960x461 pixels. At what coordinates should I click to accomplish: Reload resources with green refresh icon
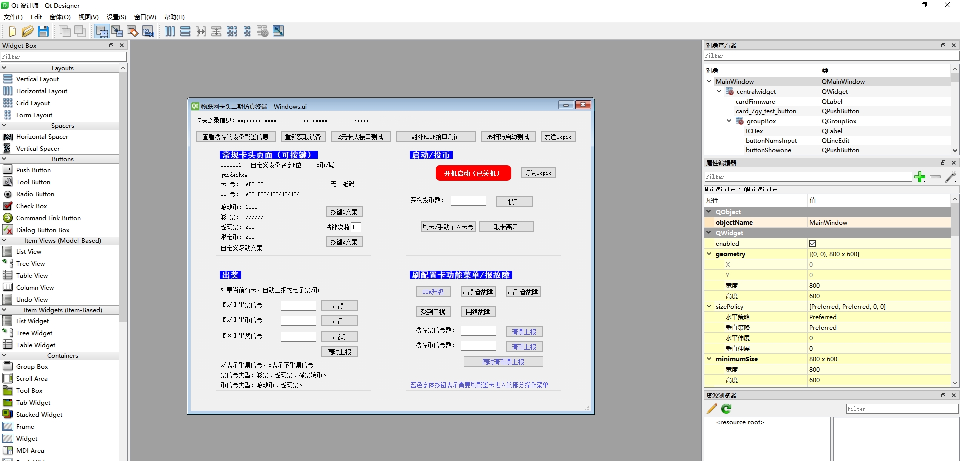click(x=726, y=409)
